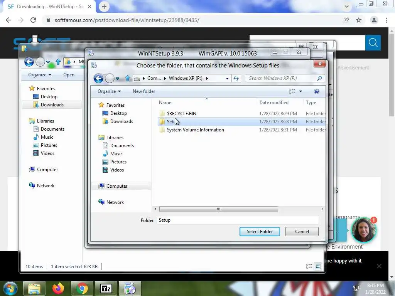Click Windows XP (P:) in address path

(186, 78)
